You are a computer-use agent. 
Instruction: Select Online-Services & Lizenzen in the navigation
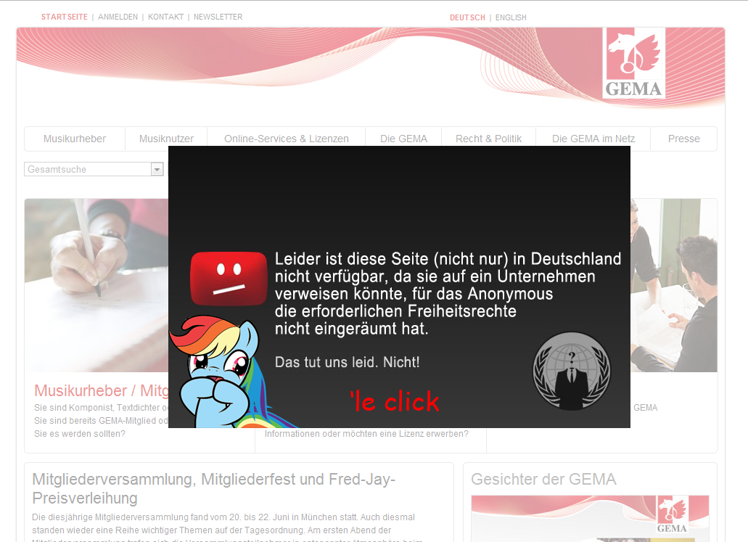tap(287, 139)
